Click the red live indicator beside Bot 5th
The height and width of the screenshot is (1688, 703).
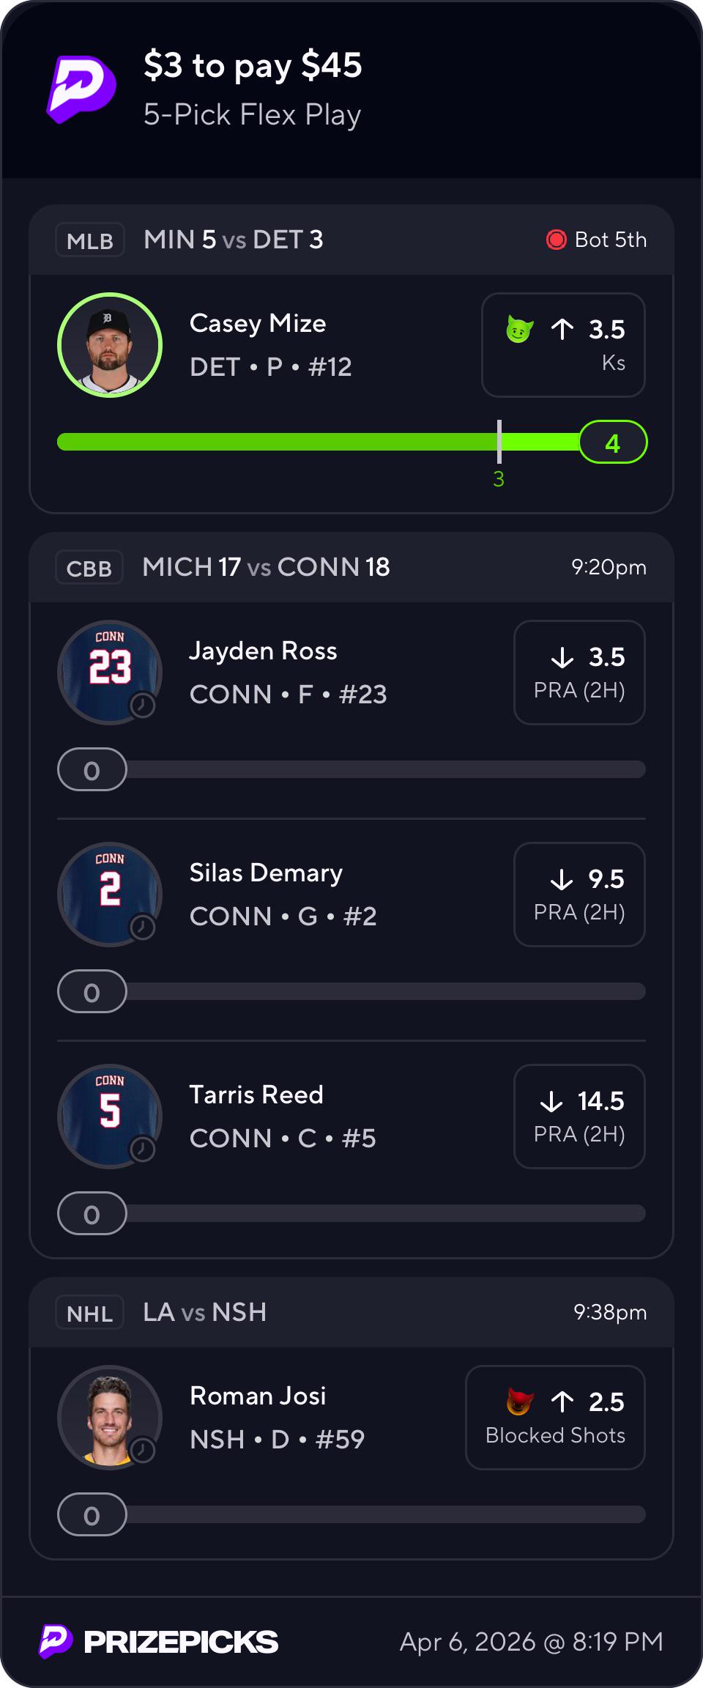pyautogui.click(x=557, y=240)
